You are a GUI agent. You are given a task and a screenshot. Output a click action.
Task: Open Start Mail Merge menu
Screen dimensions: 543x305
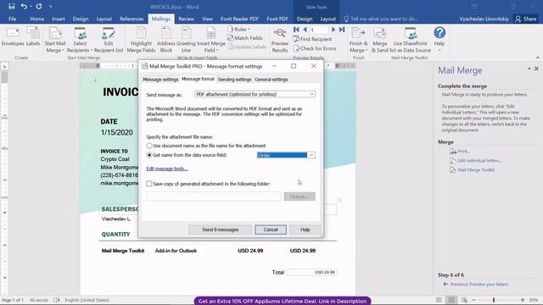pos(54,41)
